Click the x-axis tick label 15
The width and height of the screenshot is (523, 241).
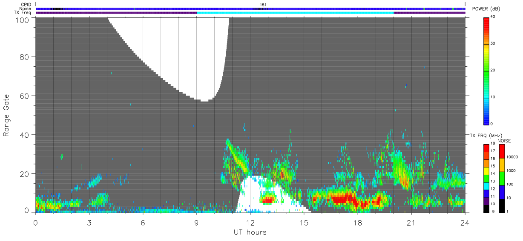(304, 222)
